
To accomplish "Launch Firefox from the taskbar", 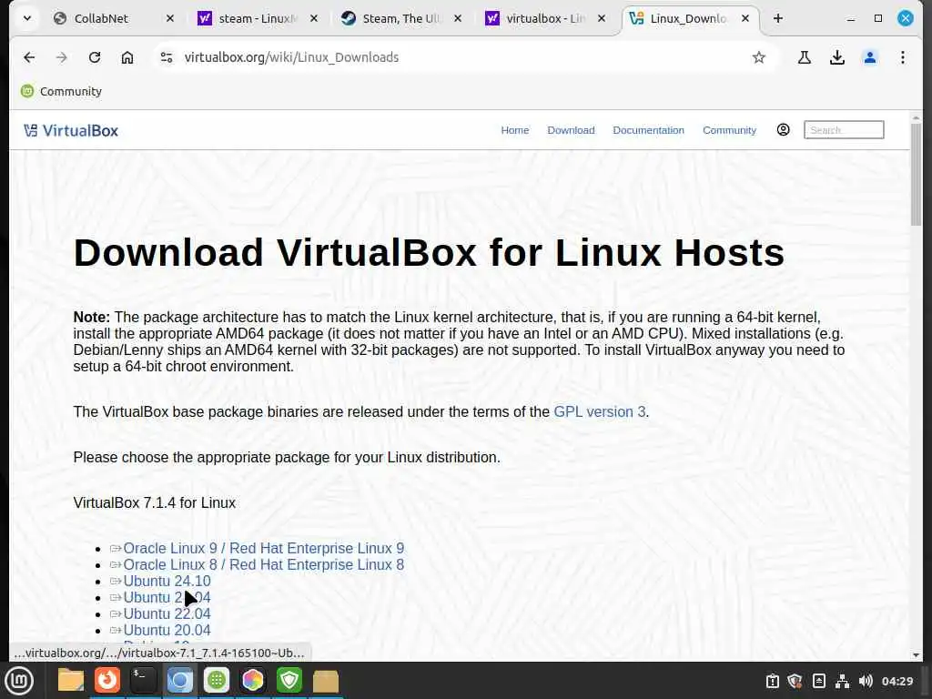I will point(107,681).
